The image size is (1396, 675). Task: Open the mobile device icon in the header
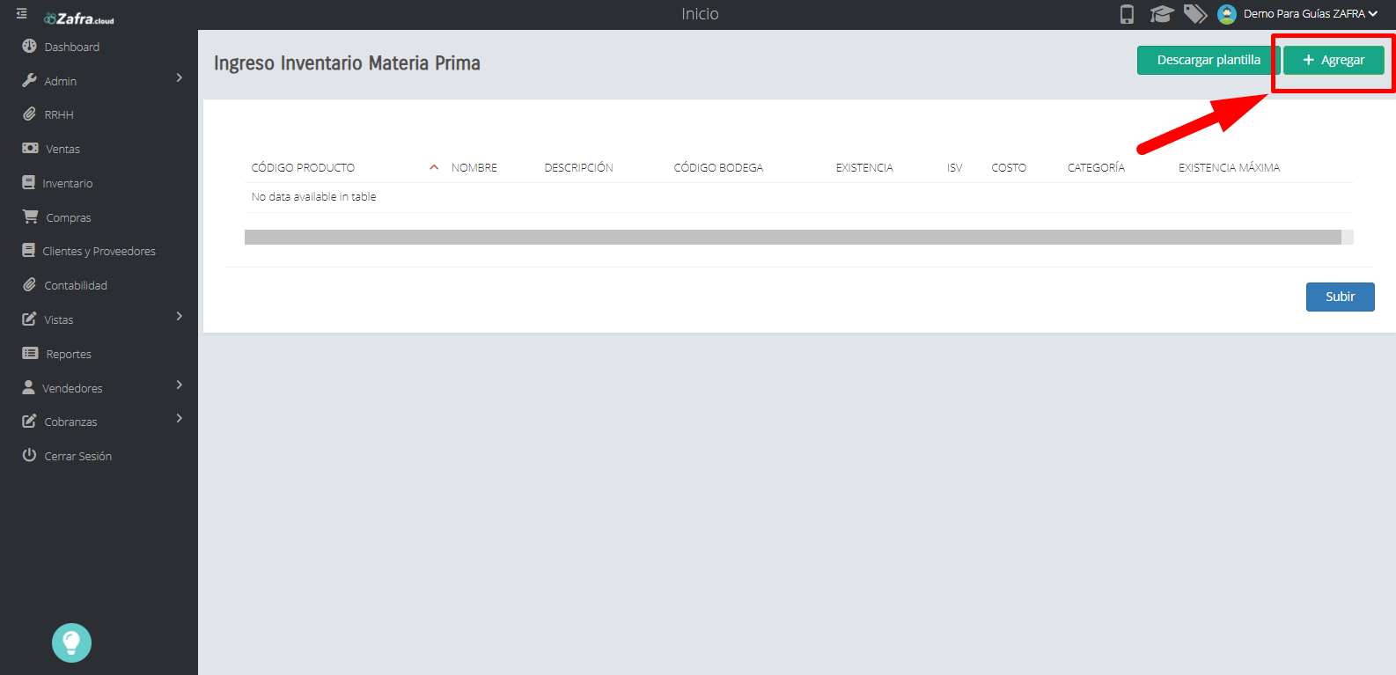coord(1127,14)
